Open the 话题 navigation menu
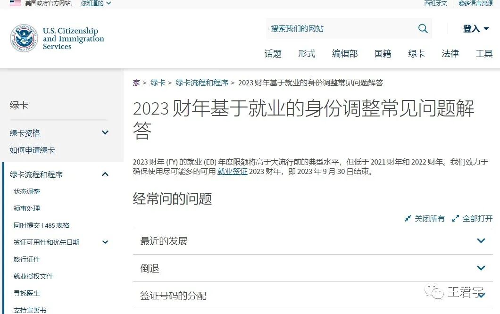The height and width of the screenshot is (314, 500). 273,54
